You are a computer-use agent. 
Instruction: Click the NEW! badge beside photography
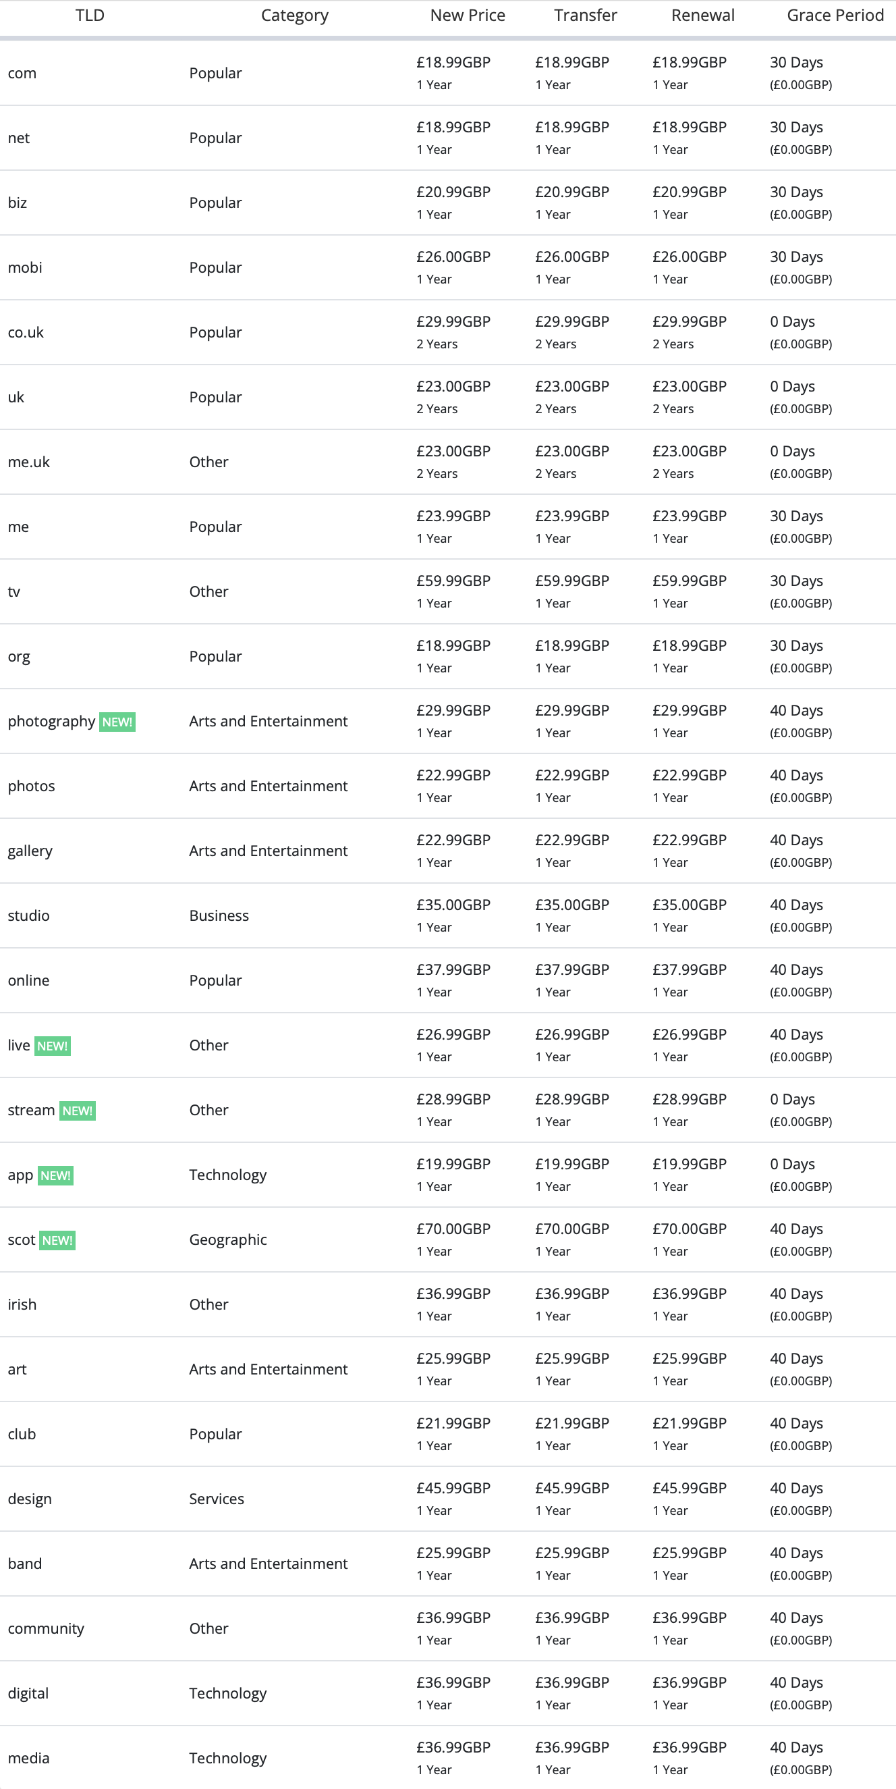[117, 722]
